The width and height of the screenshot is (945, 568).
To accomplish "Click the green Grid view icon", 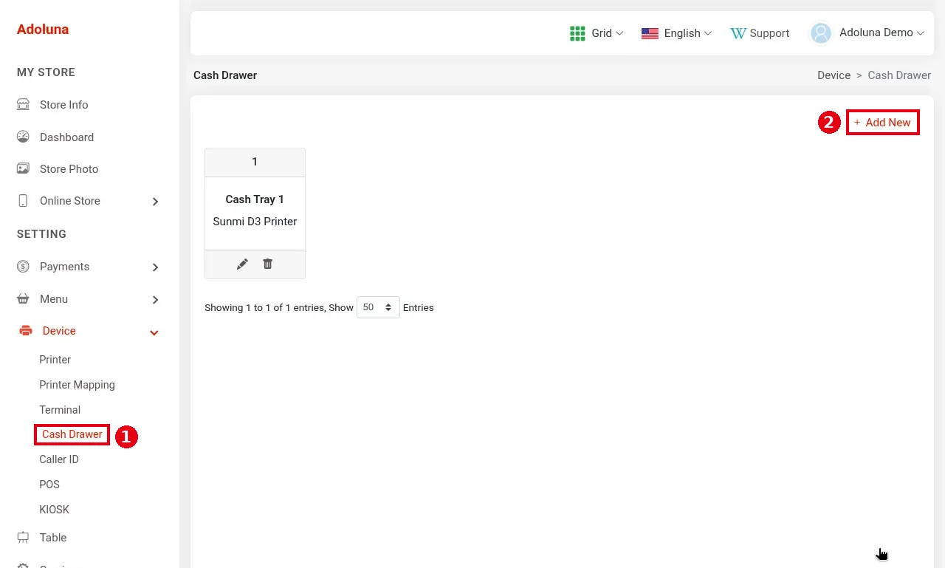I will (x=577, y=33).
